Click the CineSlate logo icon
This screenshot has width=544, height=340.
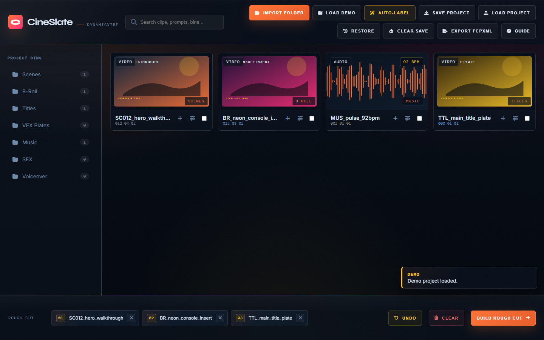15,22
